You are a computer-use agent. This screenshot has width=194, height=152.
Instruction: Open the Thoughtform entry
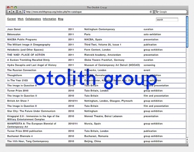click(15, 75)
